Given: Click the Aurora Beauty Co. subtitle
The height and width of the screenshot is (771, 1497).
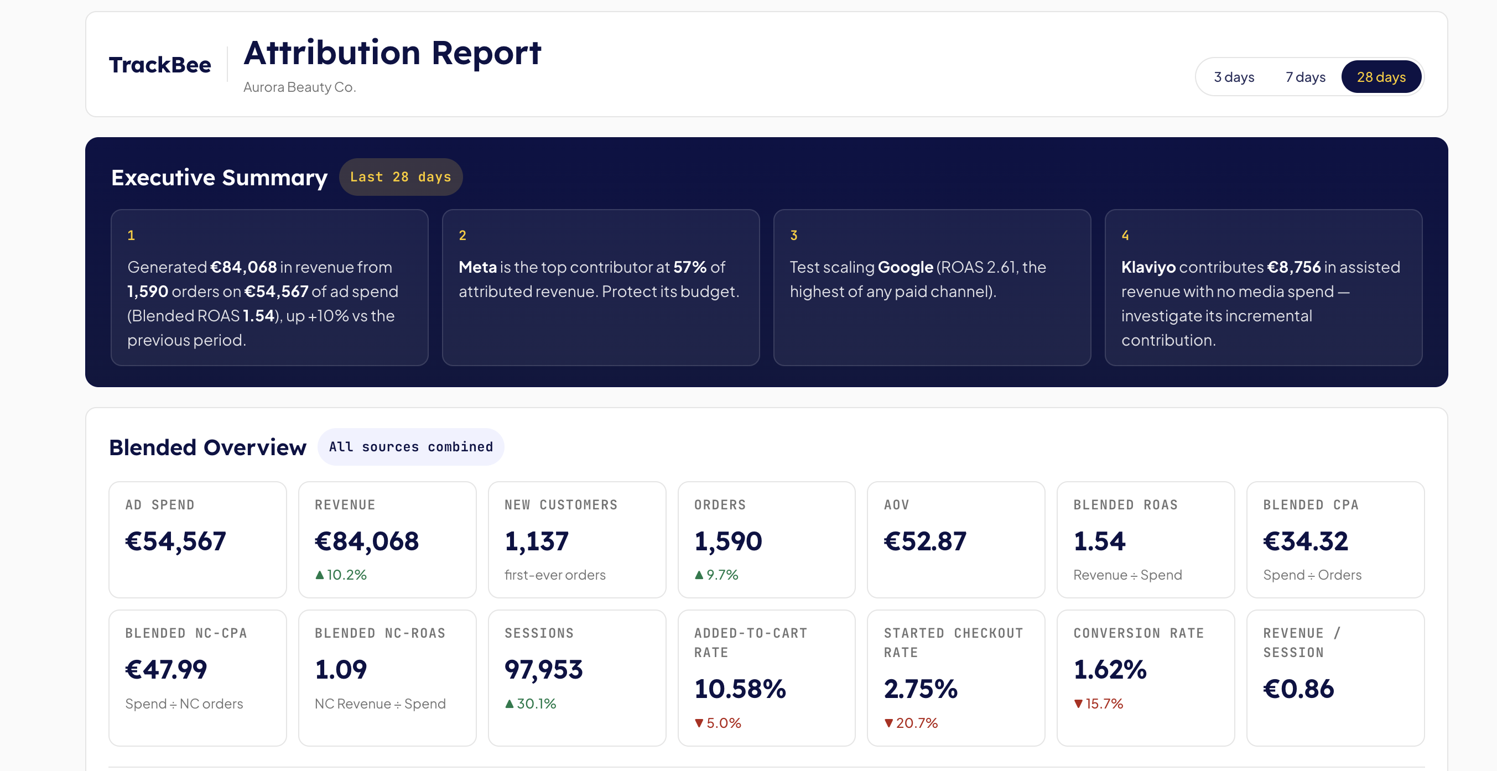Looking at the screenshot, I should tap(299, 87).
